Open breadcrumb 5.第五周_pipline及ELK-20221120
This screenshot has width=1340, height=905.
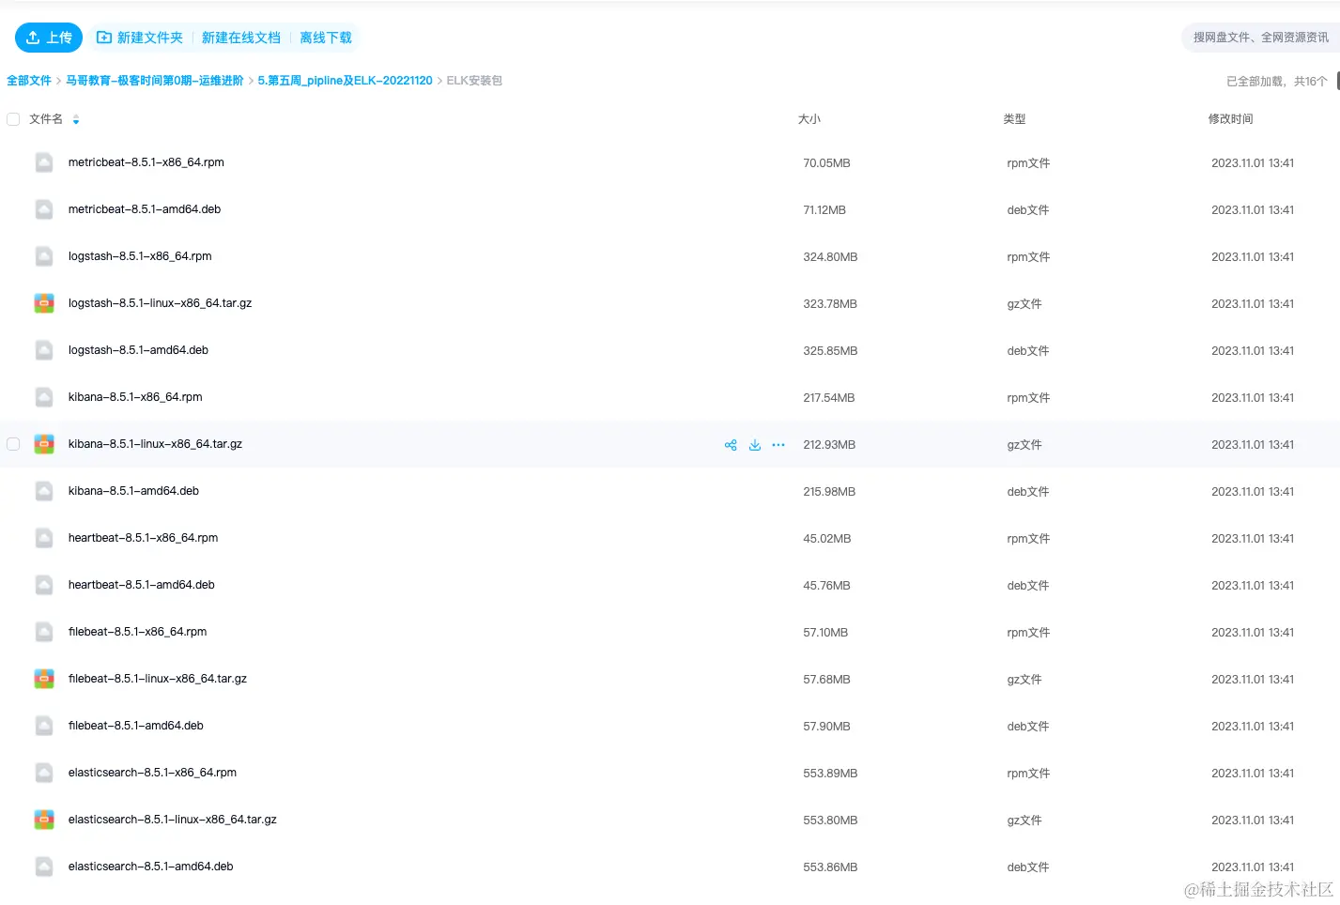point(346,81)
